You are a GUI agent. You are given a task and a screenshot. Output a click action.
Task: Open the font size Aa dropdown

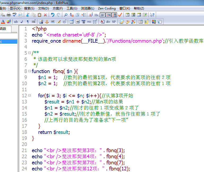pos(91,15)
